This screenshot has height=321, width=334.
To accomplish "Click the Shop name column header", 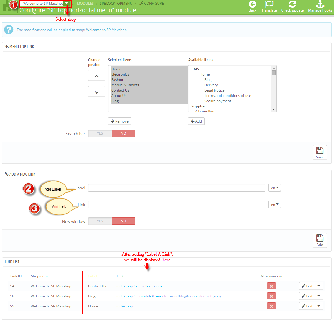I will tap(40, 276).
